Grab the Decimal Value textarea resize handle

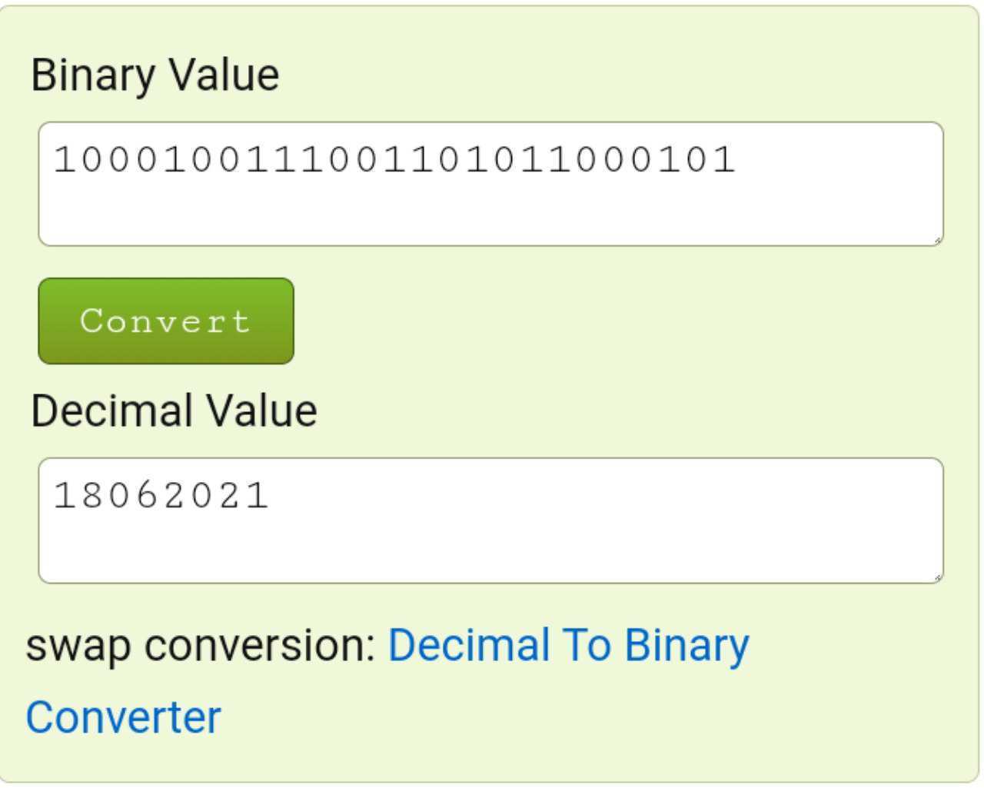pyautogui.click(x=937, y=577)
